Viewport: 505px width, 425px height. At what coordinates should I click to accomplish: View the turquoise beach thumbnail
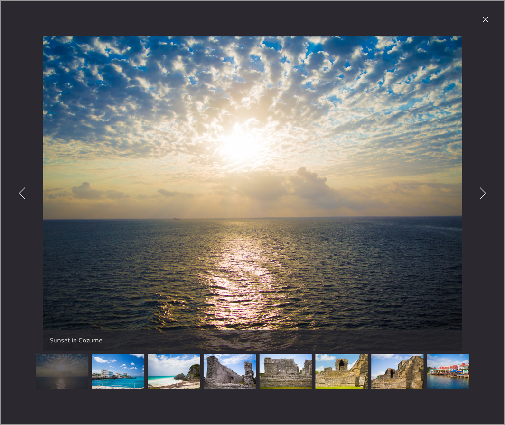[174, 371]
